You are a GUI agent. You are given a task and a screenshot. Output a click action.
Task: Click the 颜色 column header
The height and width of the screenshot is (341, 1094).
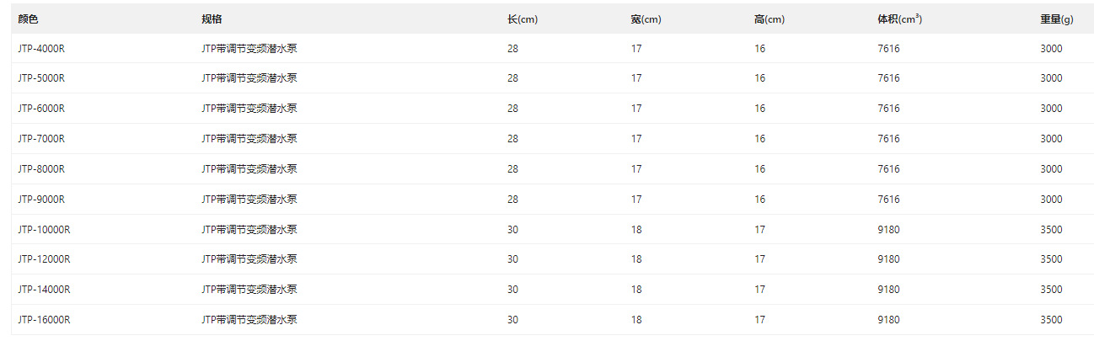28,19
